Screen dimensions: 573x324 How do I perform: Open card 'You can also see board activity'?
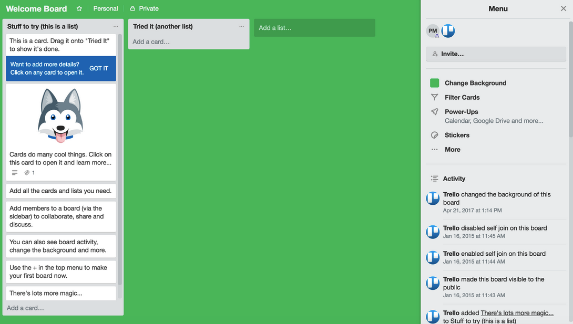point(61,246)
